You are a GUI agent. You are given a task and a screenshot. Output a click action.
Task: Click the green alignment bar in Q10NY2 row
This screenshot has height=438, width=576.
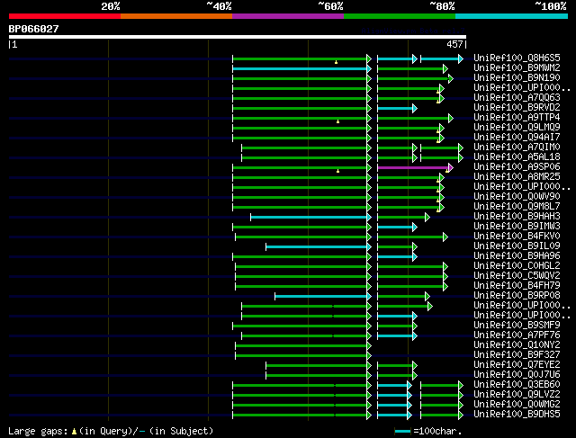(x=303, y=346)
